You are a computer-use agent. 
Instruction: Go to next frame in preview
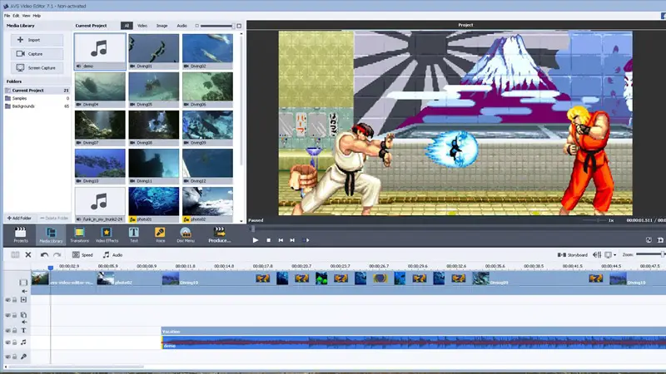coord(293,240)
